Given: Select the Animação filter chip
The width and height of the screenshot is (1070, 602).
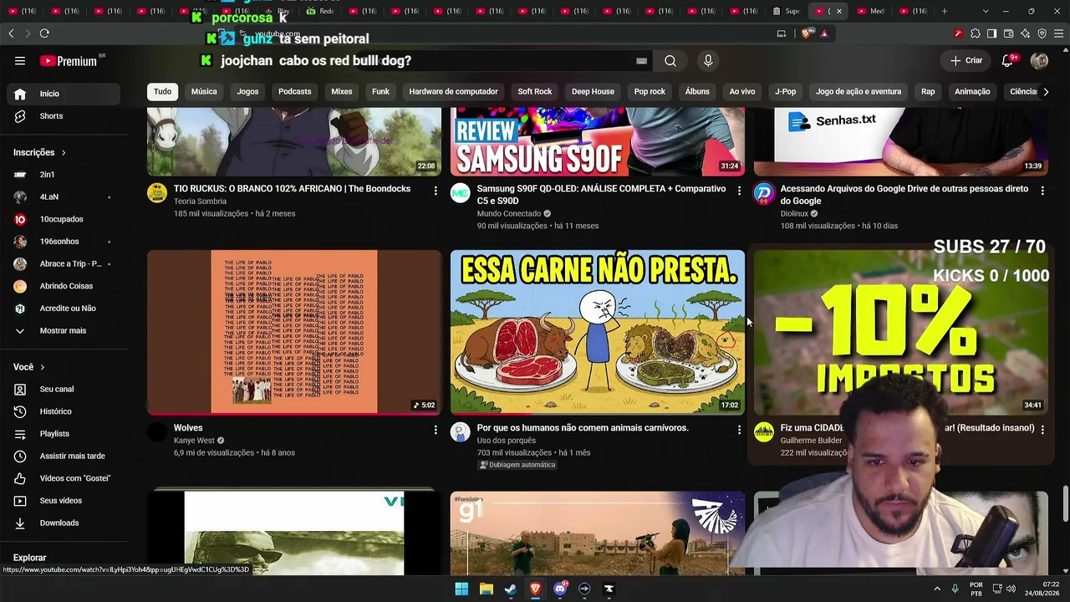Looking at the screenshot, I should pos(972,92).
